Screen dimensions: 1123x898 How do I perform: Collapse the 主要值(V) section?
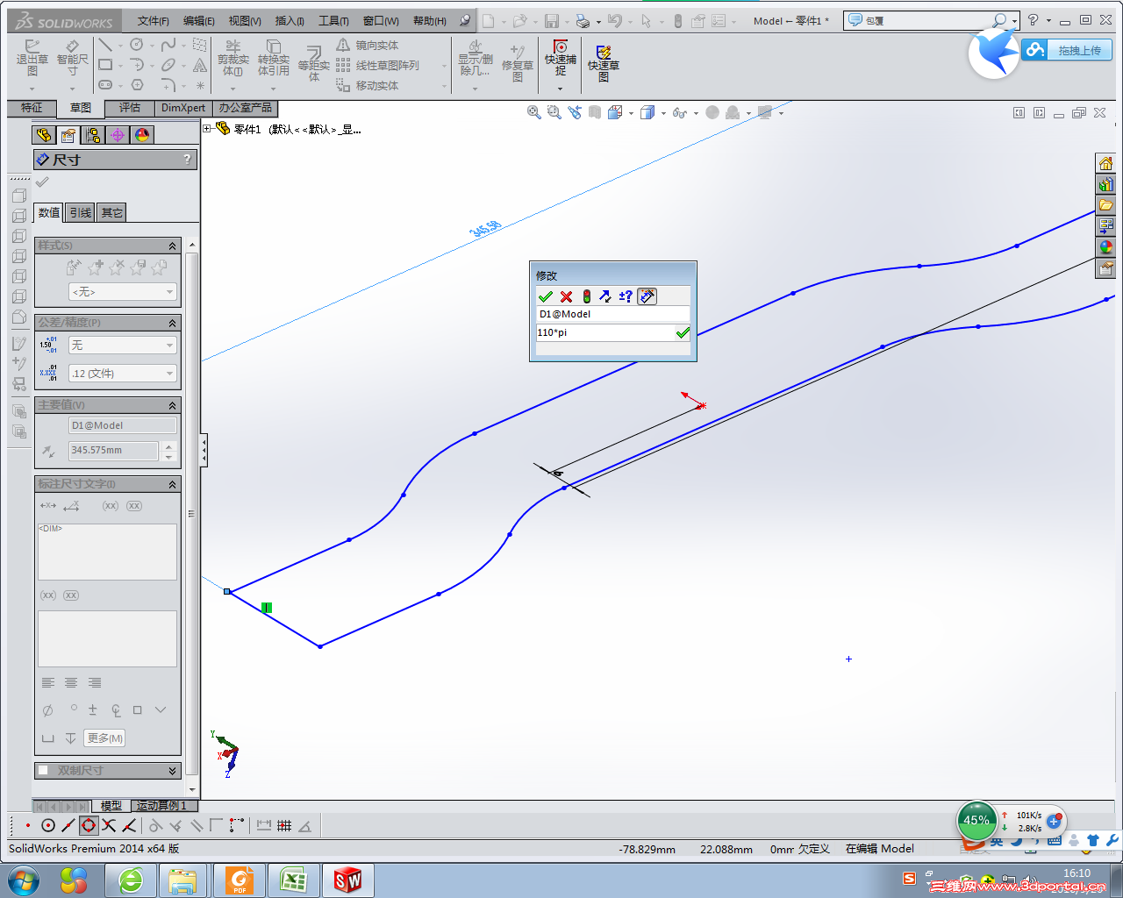point(172,405)
